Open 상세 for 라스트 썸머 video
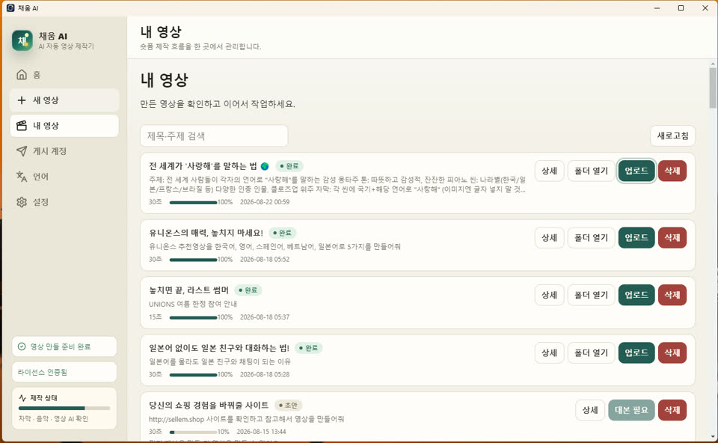The image size is (718, 443). pyautogui.click(x=549, y=295)
